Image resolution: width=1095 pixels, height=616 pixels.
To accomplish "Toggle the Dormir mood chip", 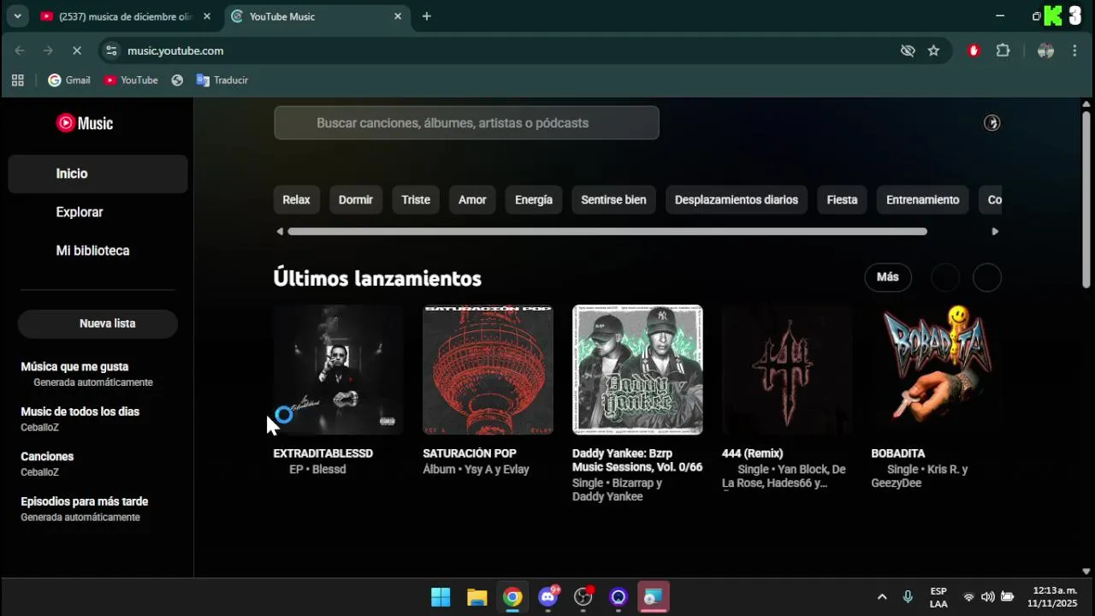I will (356, 200).
